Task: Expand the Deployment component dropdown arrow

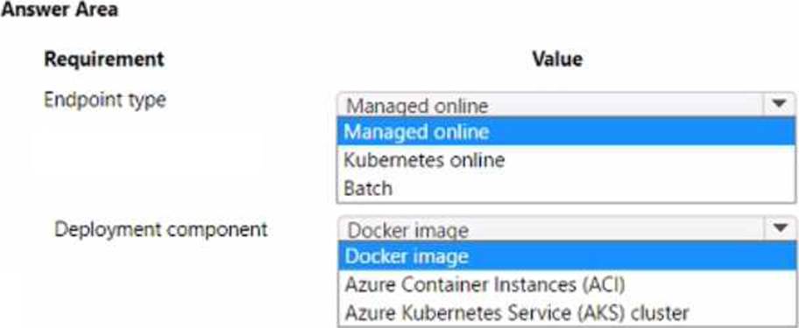Action: pyautogui.click(x=779, y=229)
